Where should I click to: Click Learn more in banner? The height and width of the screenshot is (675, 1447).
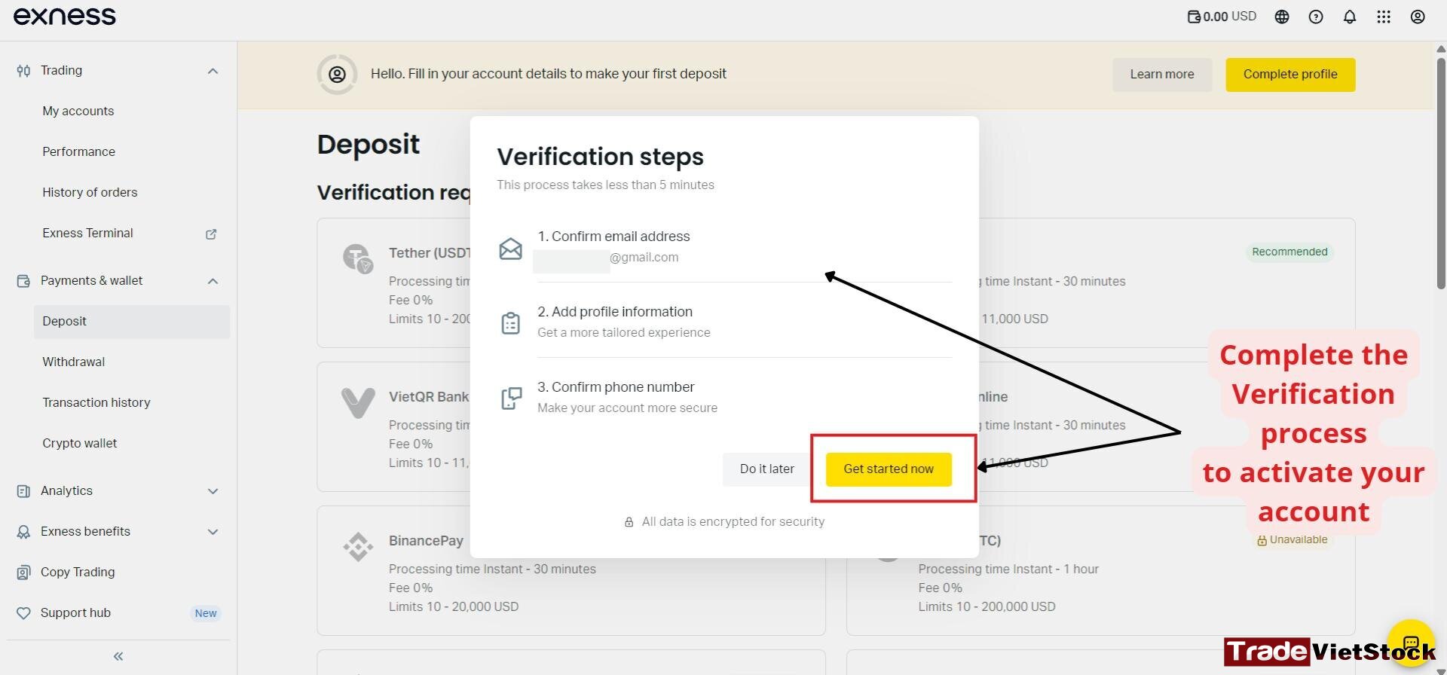tap(1162, 75)
